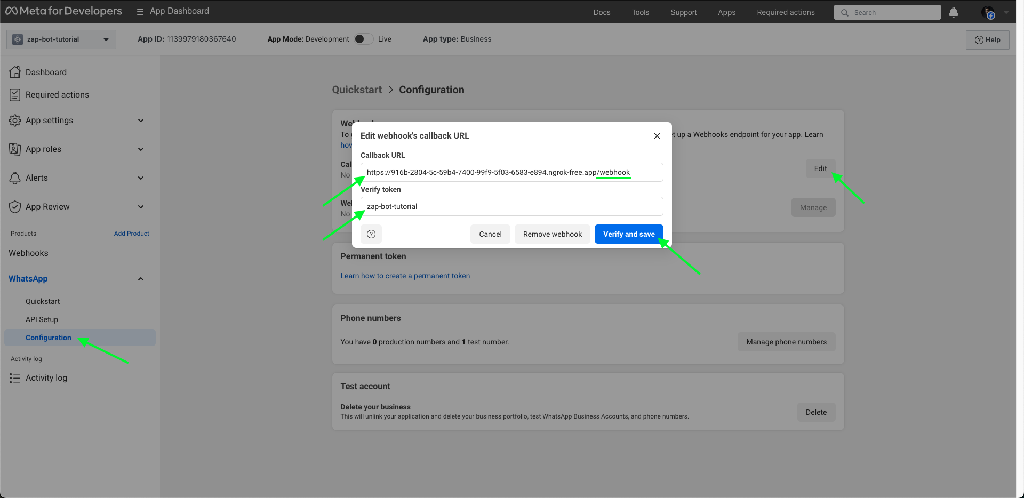Image resolution: width=1024 pixels, height=498 pixels.
Task: Open the notifications bell
Action: [954, 12]
